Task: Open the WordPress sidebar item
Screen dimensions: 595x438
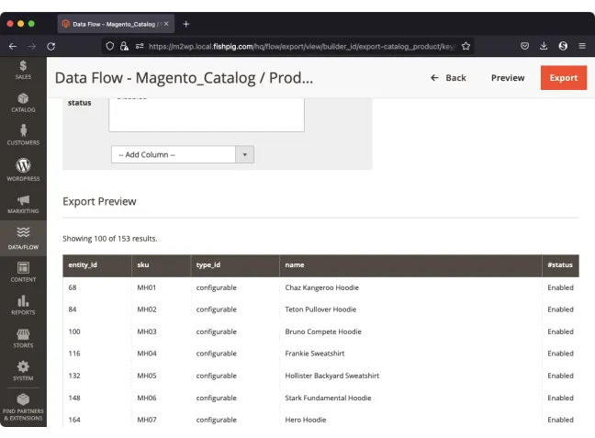Action: click(x=23, y=169)
